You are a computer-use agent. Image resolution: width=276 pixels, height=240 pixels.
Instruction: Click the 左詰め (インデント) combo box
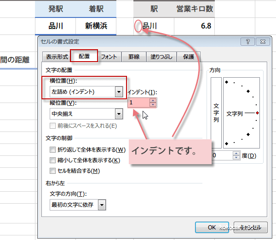[86, 91]
